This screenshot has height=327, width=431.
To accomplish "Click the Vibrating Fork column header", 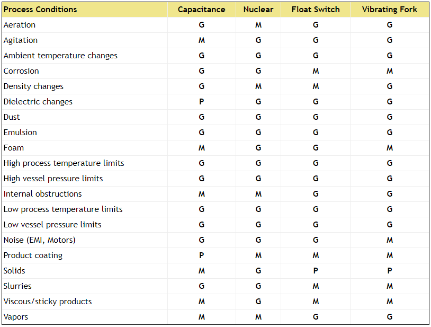I will [x=390, y=10].
